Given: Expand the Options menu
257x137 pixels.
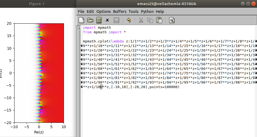Looking at the screenshot, I should click(103, 12).
